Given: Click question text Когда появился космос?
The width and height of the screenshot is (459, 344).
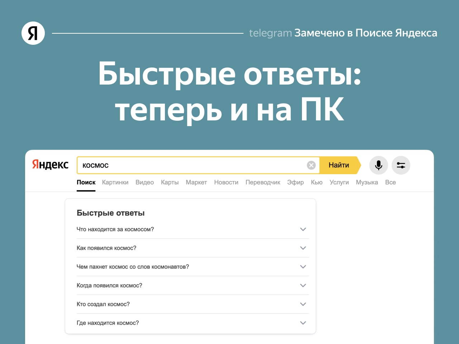Looking at the screenshot, I should pos(109,286).
